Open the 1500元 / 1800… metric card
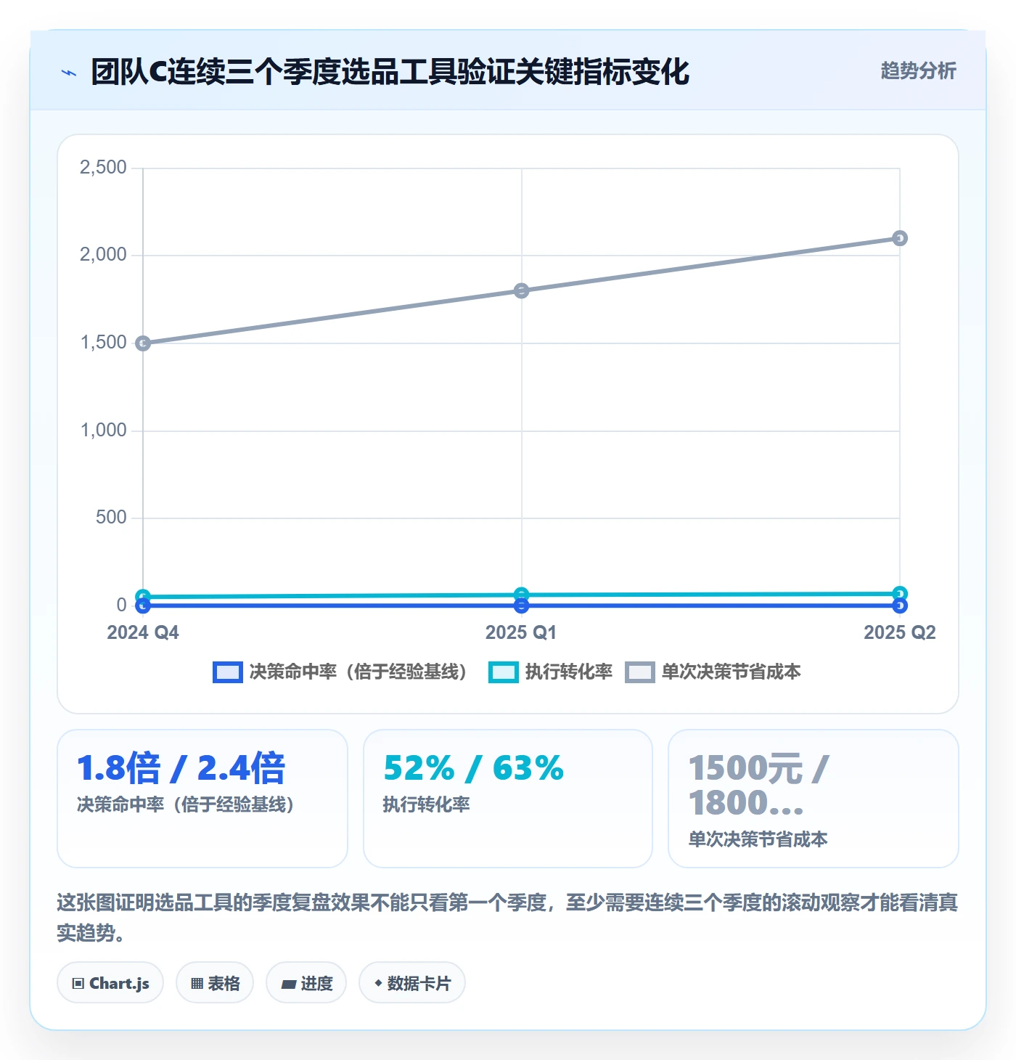 tap(814, 799)
